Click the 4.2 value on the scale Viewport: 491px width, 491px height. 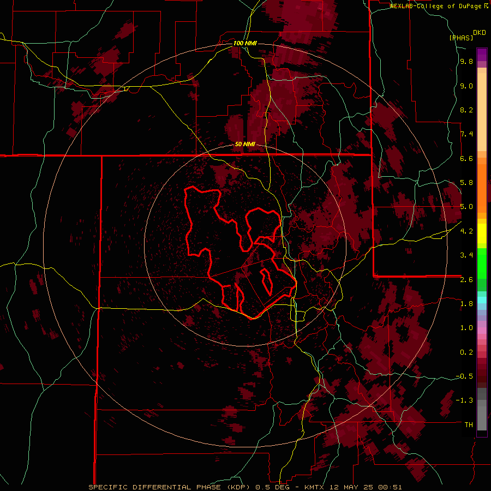coord(466,231)
